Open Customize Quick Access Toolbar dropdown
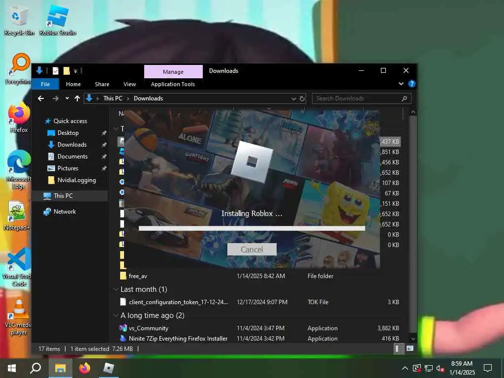 pyautogui.click(x=75, y=71)
